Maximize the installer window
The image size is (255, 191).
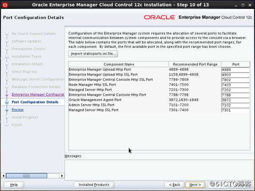pos(243,5)
